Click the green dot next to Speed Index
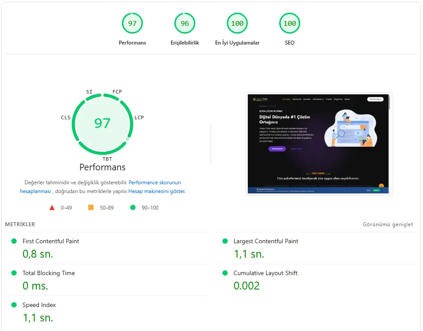Viewport: 423px width, 331px height. (x=14, y=304)
